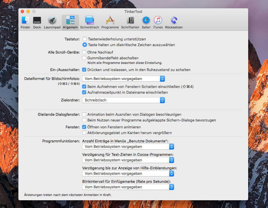Enable the Ohne Nachlauf checkbox
Image resolution: width=268 pixels, height=208 pixels.
coord(84,52)
